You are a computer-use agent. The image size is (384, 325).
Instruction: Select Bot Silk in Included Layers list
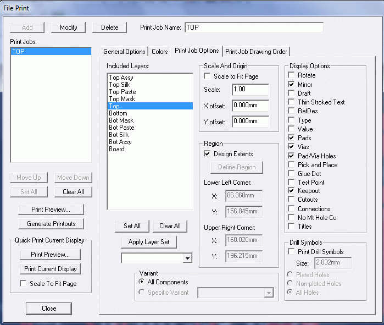(118, 135)
